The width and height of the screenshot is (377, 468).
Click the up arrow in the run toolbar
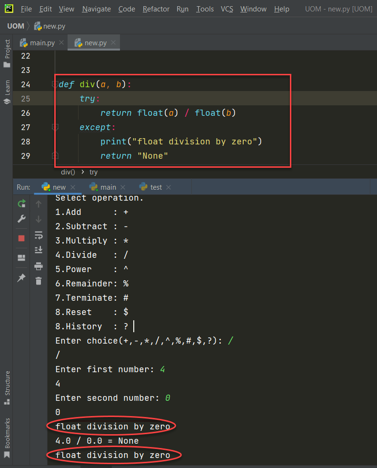39,204
